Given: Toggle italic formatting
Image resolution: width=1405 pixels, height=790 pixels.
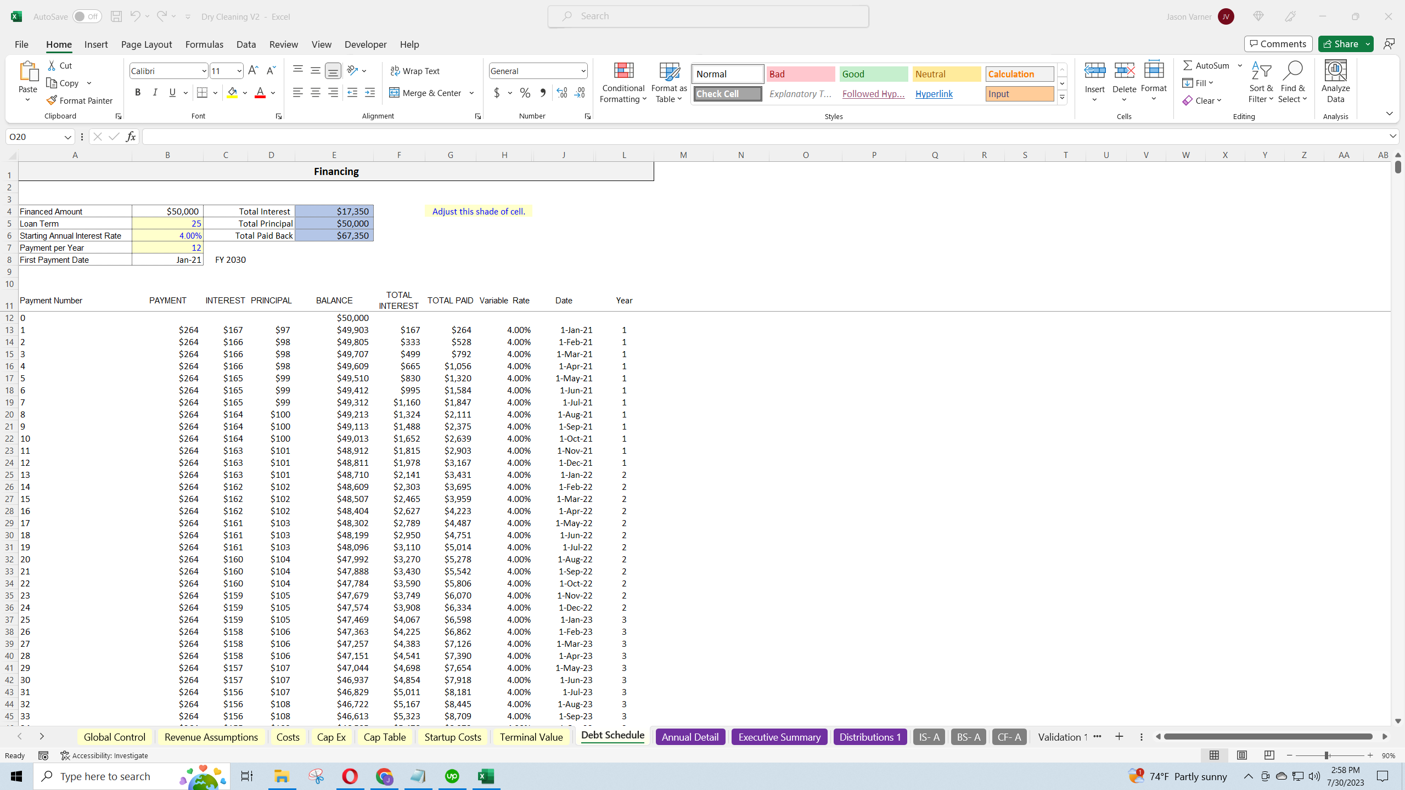Looking at the screenshot, I should point(155,92).
